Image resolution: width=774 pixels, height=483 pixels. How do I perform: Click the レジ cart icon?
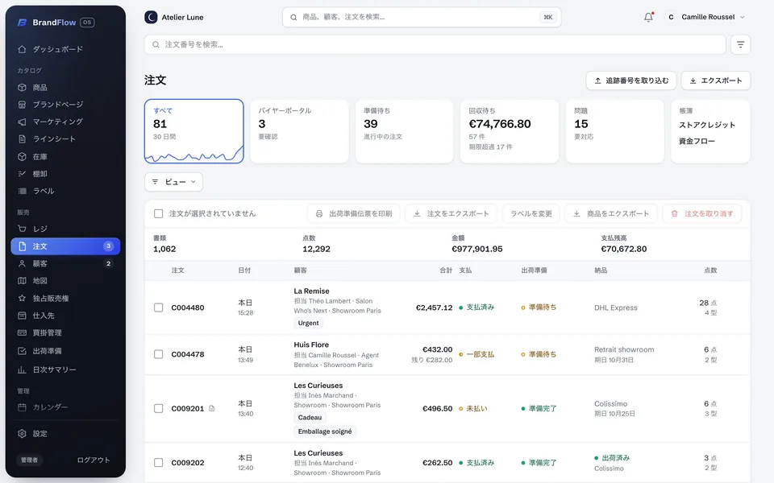22,229
